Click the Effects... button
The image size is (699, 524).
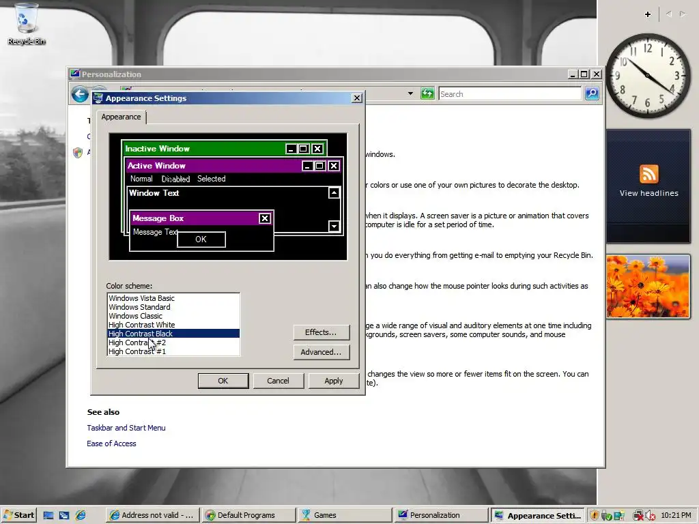pyautogui.click(x=322, y=332)
